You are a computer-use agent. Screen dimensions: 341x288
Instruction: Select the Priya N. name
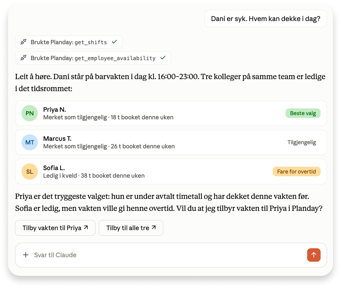click(x=54, y=109)
